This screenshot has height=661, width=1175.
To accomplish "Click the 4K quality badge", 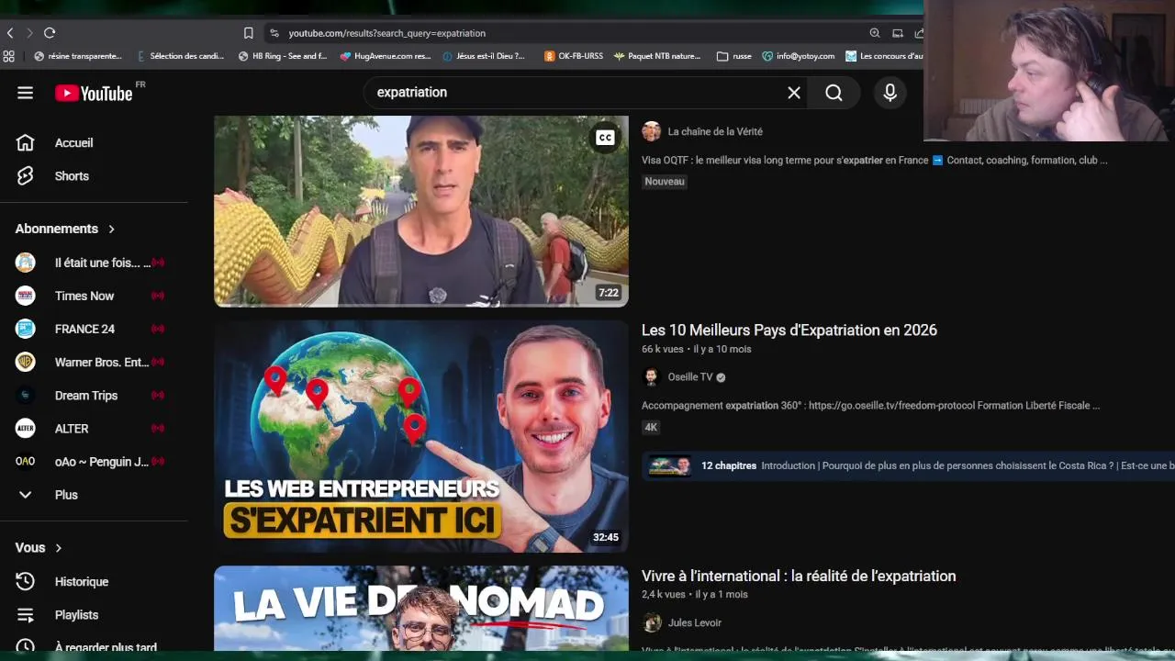I will click(651, 427).
